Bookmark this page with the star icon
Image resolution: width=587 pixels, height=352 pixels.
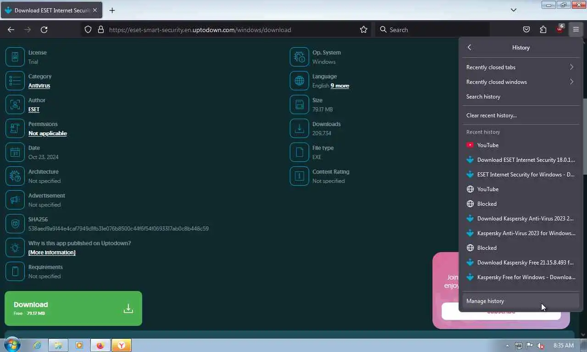pos(364,30)
